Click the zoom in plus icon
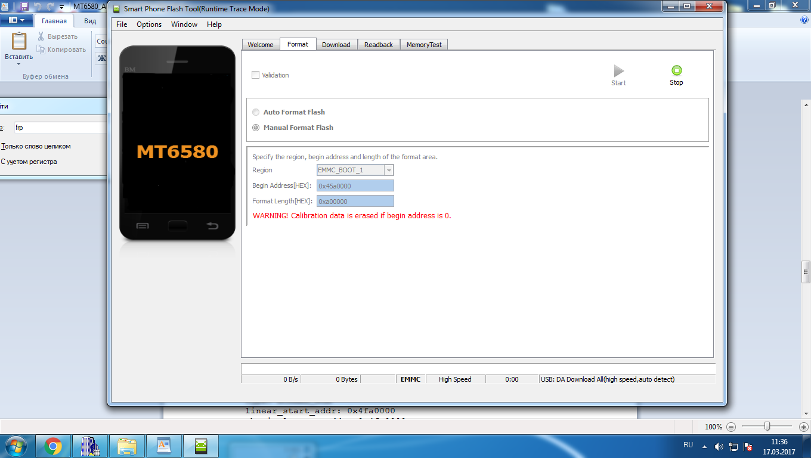 click(803, 426)
